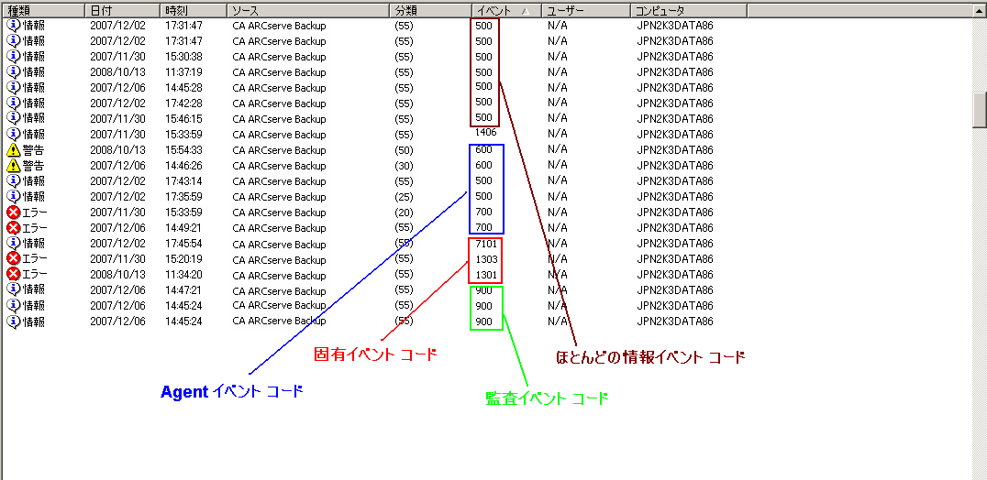This screenshot has height=480, width=987.
Task: Sort by the 種類 column header
Action: pos(43,10)
